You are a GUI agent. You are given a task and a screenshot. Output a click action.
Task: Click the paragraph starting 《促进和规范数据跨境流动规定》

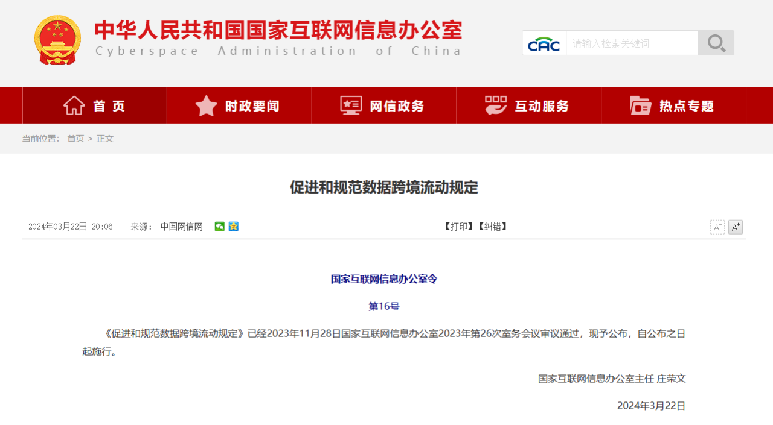point(384,342)
